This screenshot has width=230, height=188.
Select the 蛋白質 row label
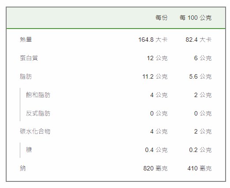29,58
